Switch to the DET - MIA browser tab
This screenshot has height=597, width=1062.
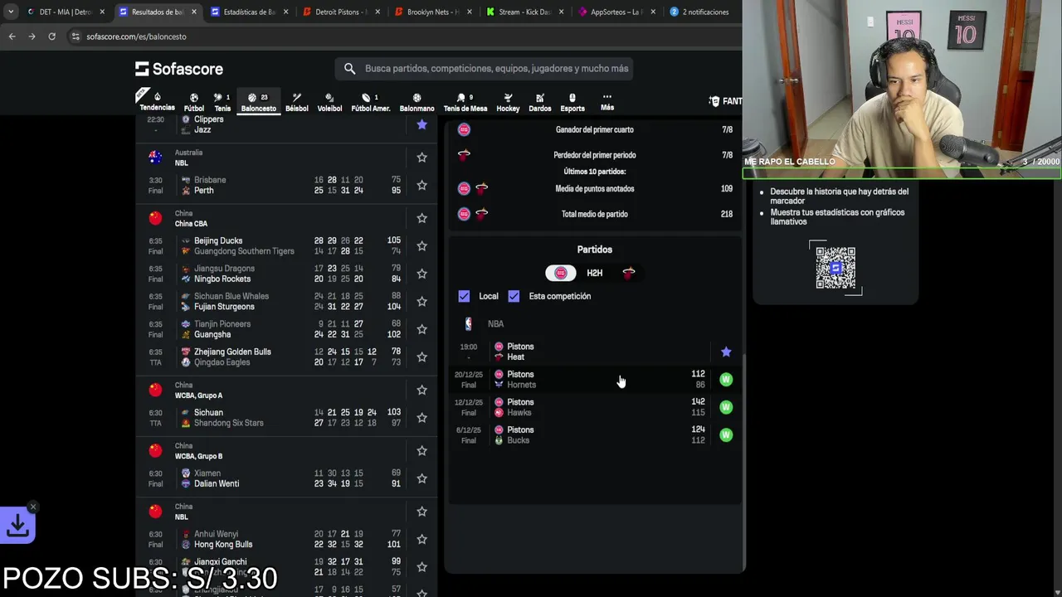click(x=66, y=12)
